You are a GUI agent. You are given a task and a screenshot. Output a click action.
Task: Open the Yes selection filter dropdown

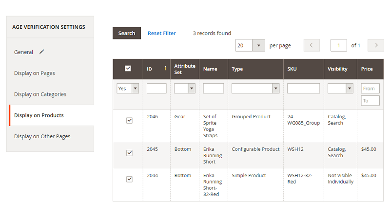(x=135, y=89)
